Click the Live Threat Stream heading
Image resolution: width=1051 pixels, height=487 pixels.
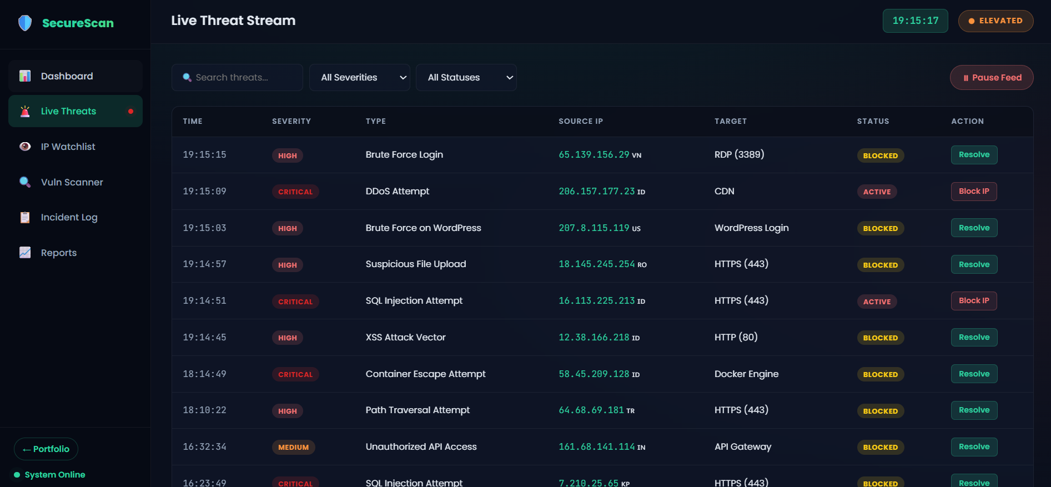click(233, 21)
